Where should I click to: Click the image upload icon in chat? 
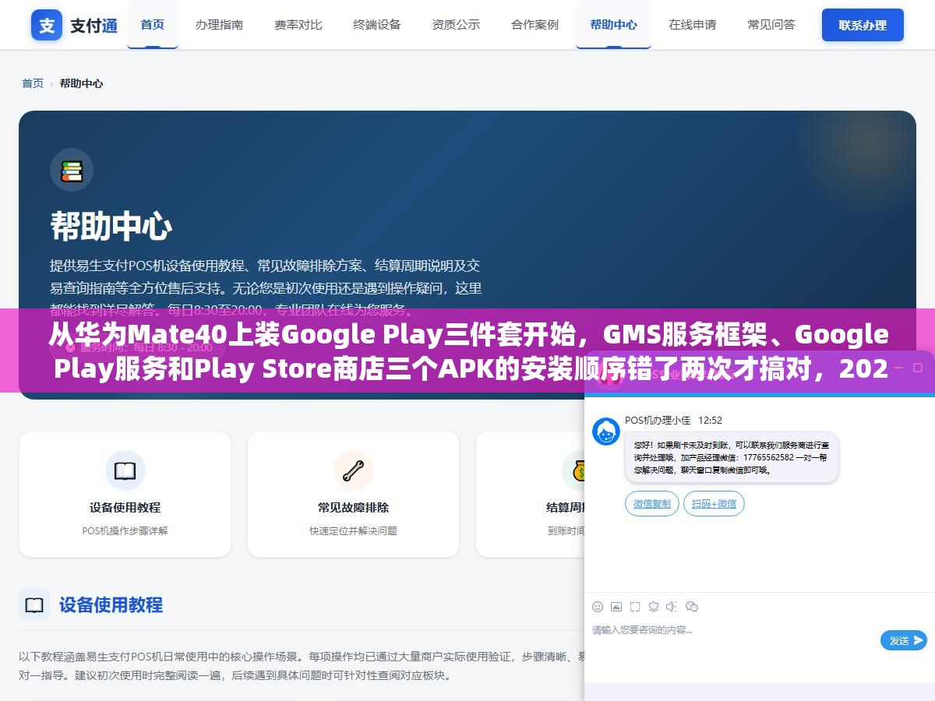616,606
